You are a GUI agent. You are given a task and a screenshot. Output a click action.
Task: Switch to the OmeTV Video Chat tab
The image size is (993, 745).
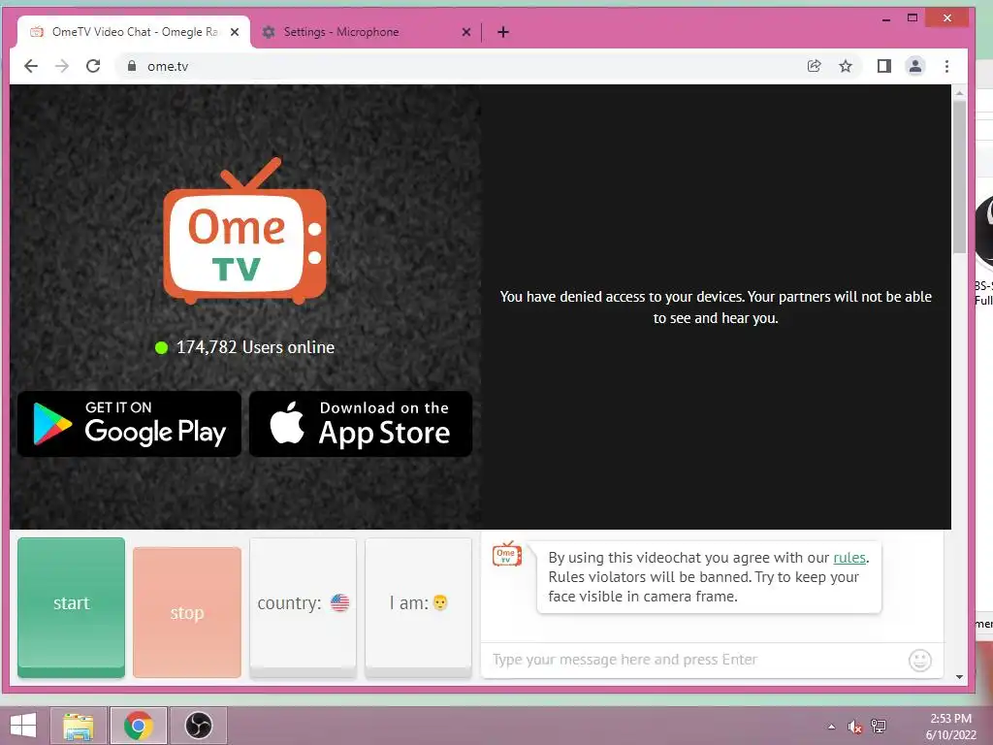coord(133,32)
